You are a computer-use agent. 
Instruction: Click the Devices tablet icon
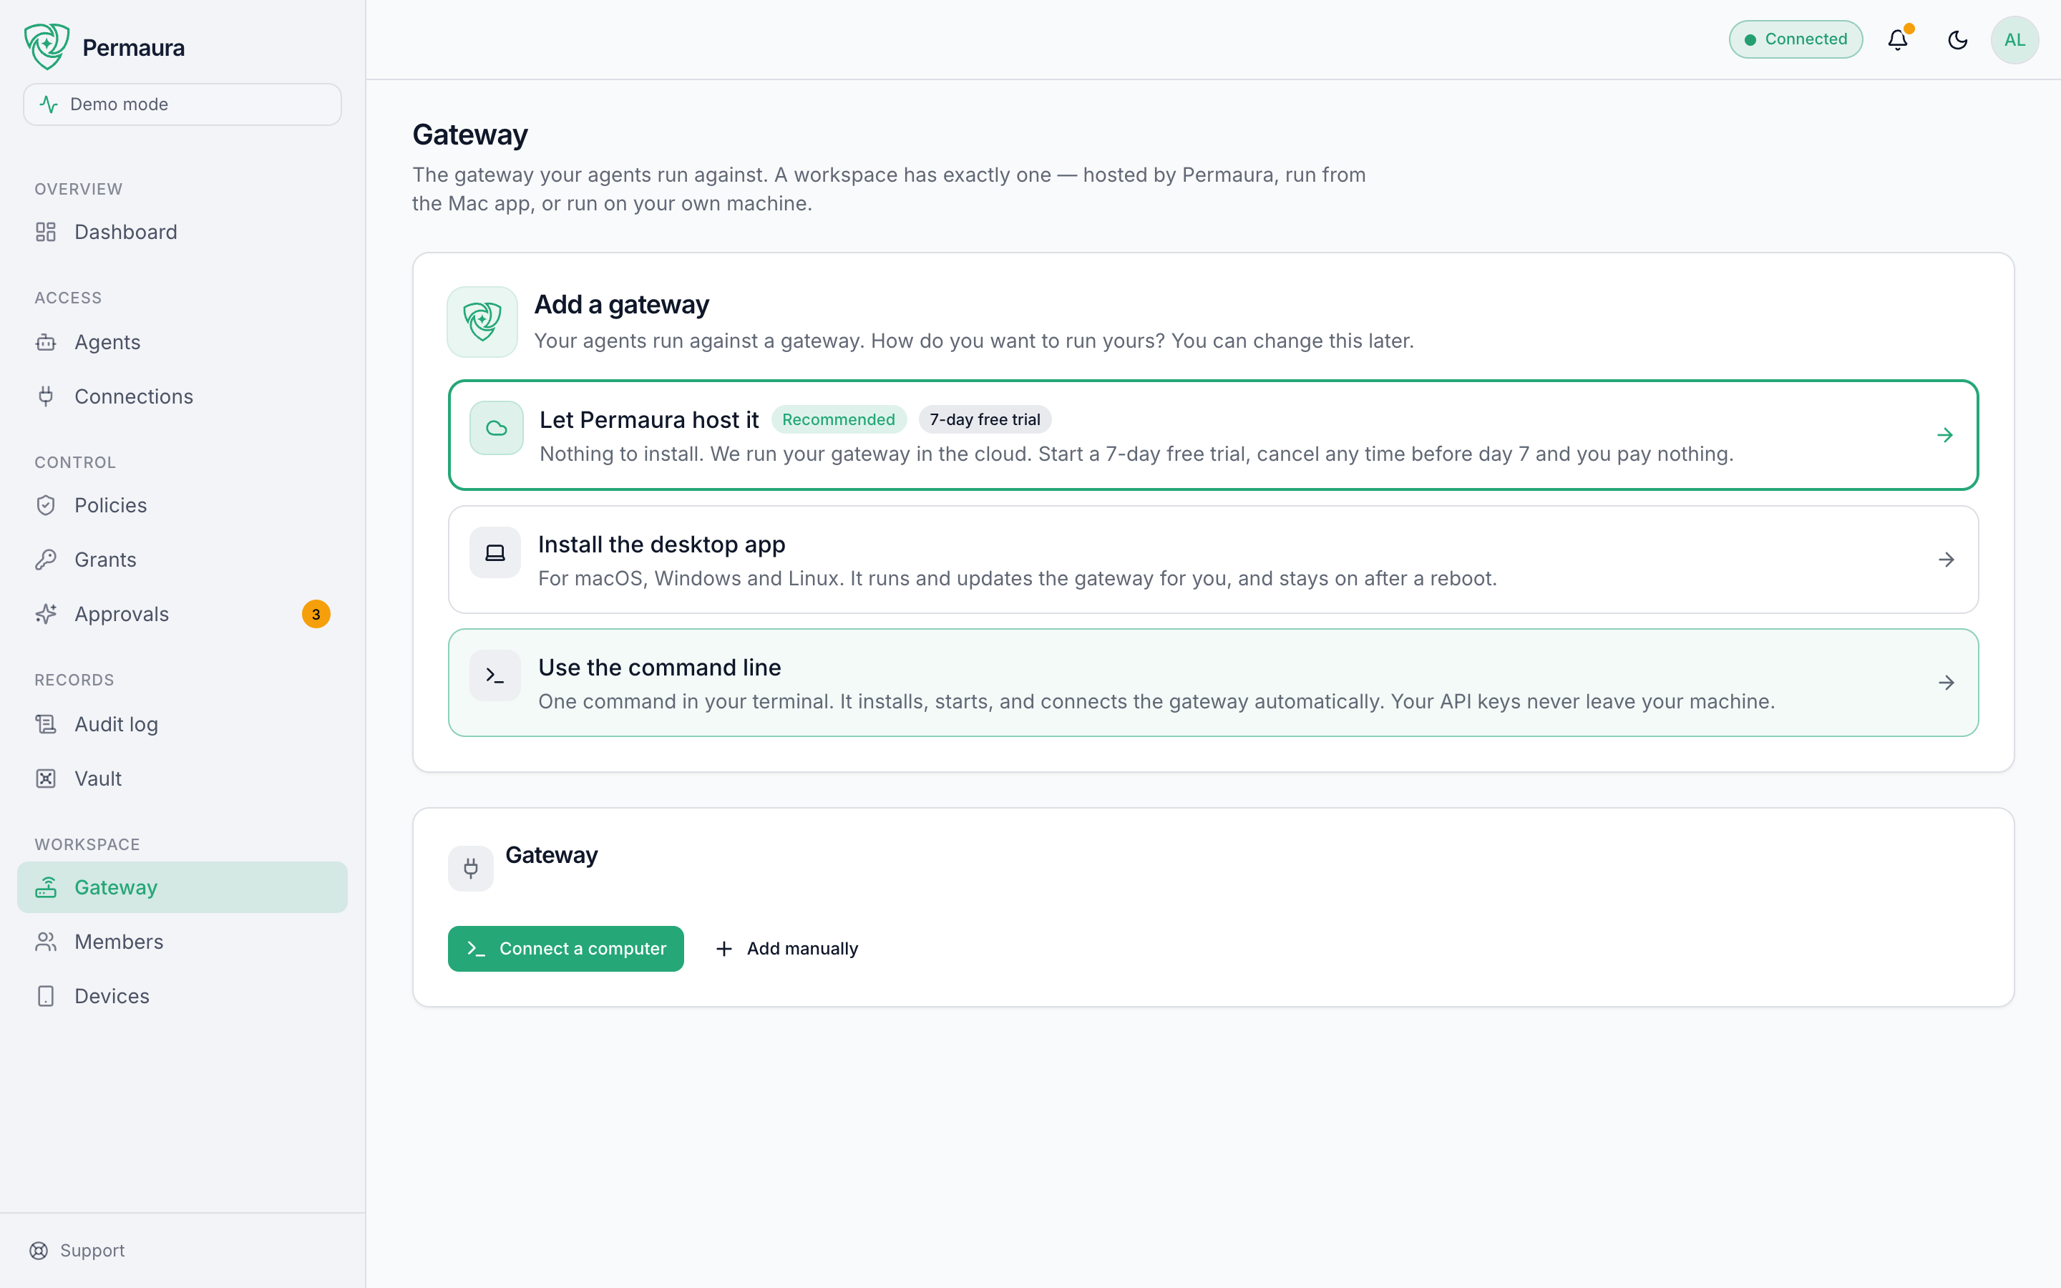[x=46, y=996]
